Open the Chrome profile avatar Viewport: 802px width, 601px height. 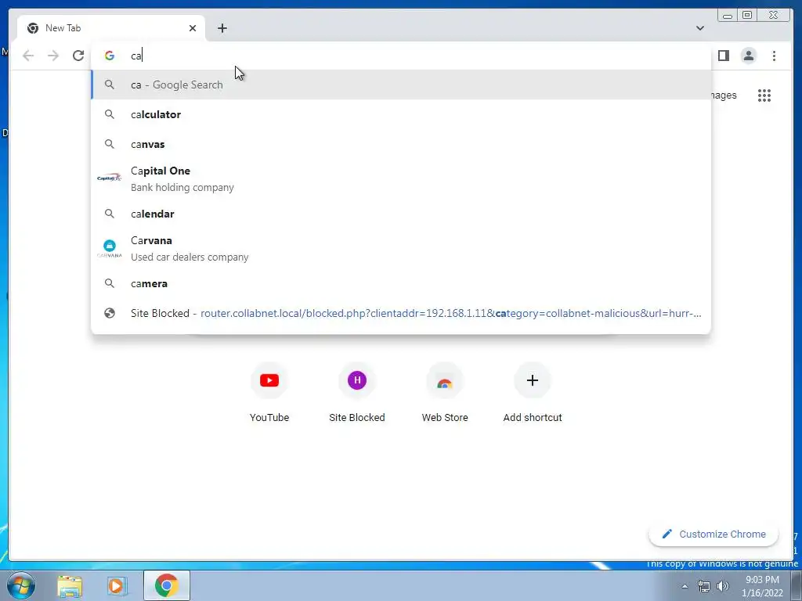coord(748,56)
